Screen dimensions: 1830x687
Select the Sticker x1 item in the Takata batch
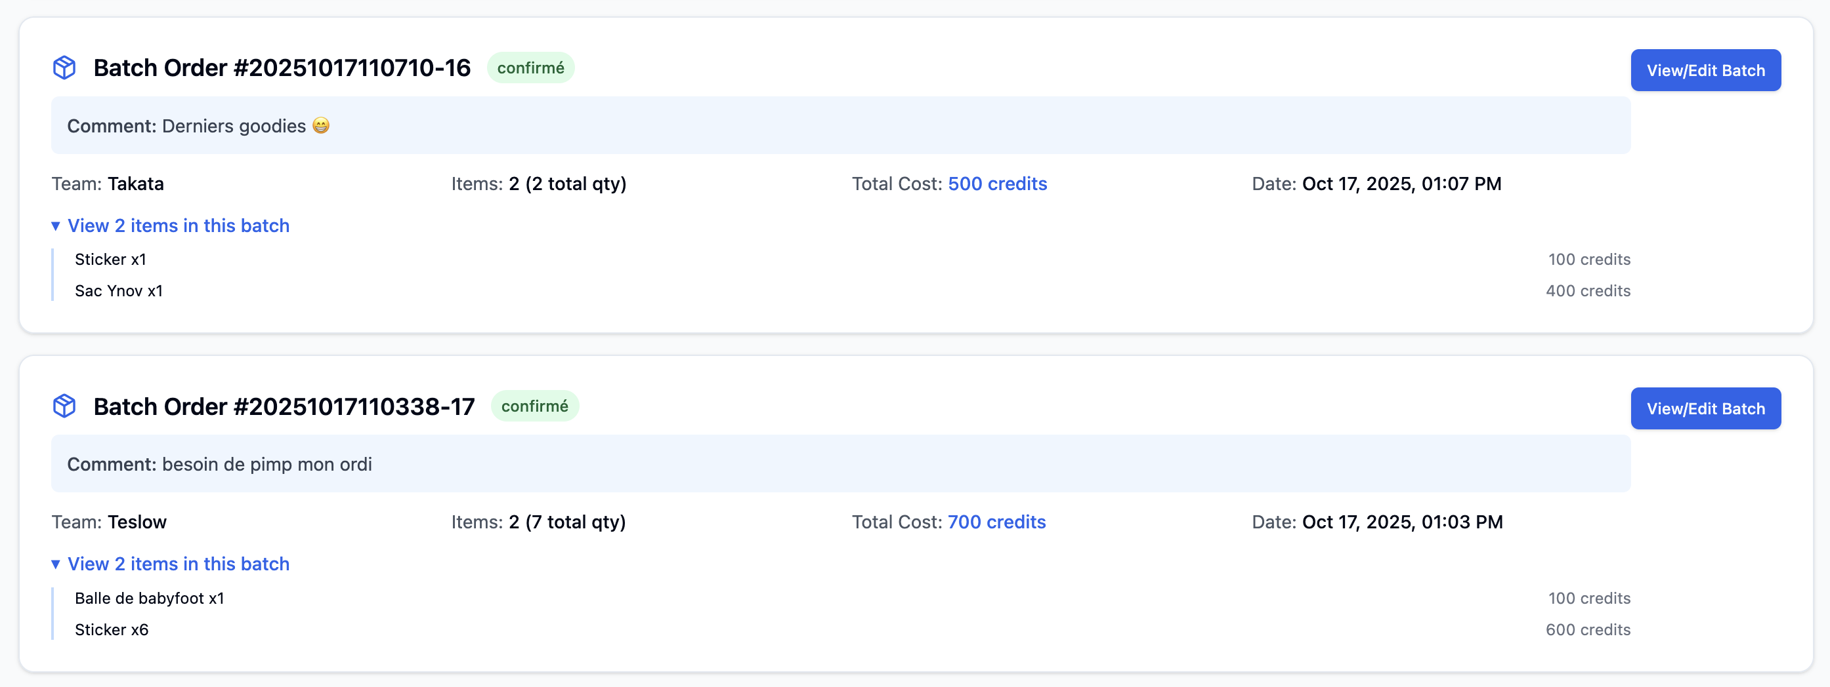coord(110,260)
